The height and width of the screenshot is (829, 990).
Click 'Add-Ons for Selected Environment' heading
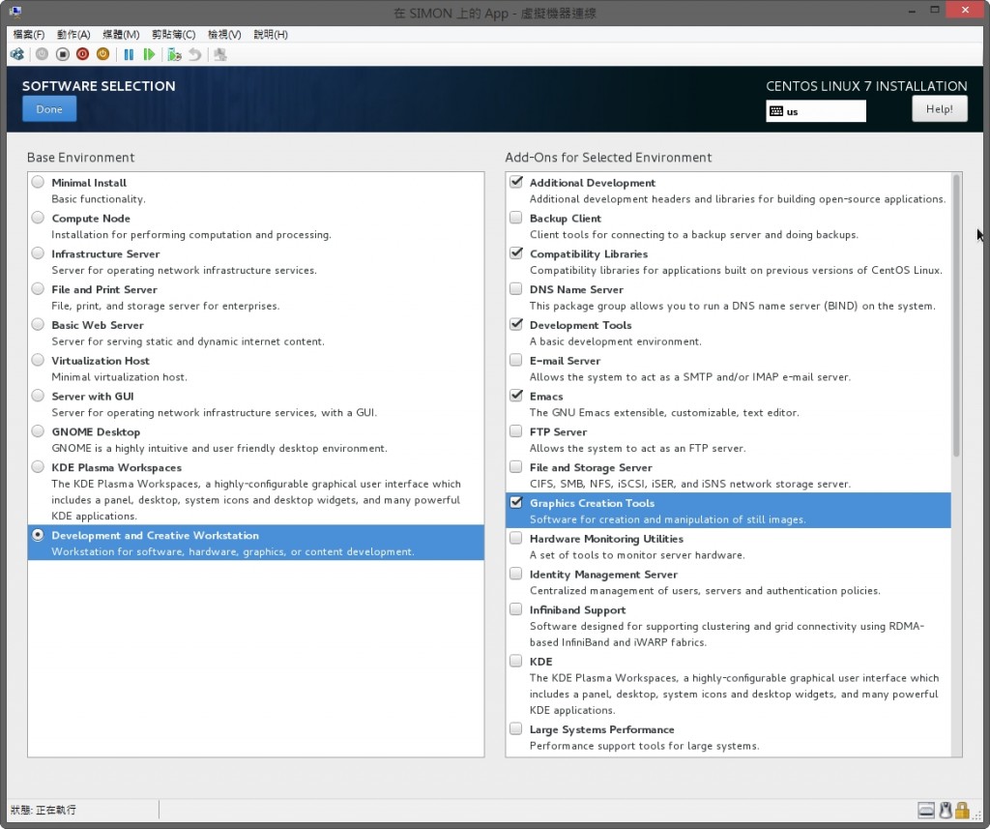click(608, 158)
